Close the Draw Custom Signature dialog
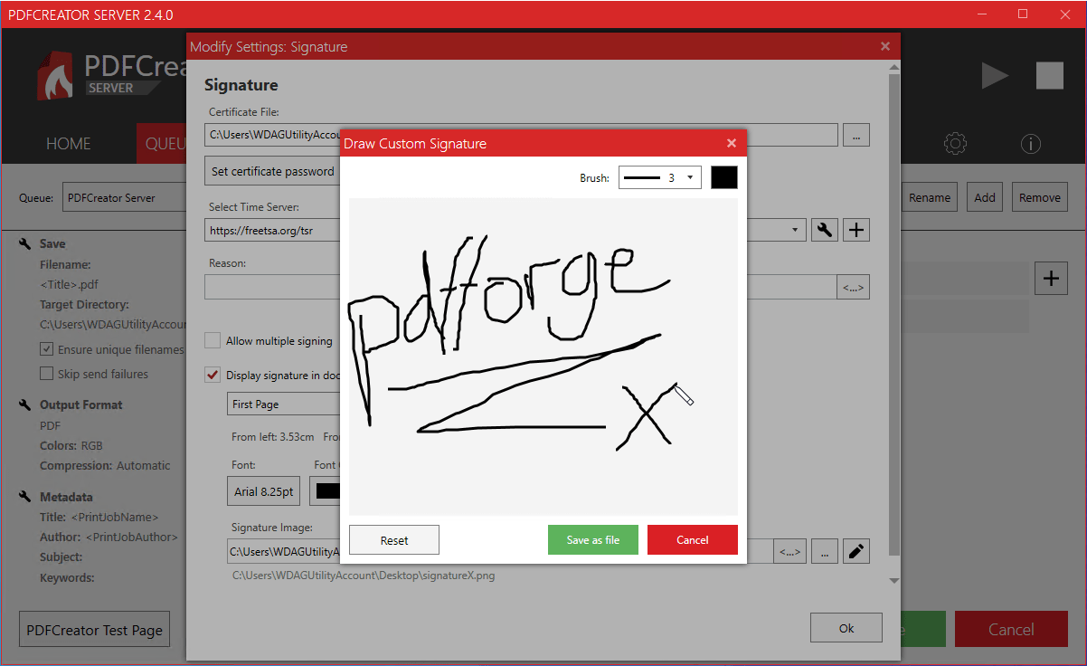This screenshot has height=666, width=1087. tap(732, 143)
